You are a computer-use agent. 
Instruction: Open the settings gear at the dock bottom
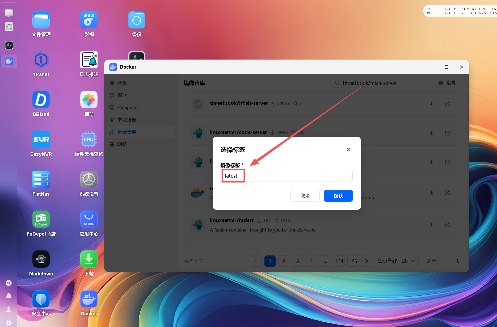9,323
